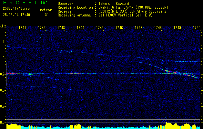Click the 1743 time marker

(61, 28)
